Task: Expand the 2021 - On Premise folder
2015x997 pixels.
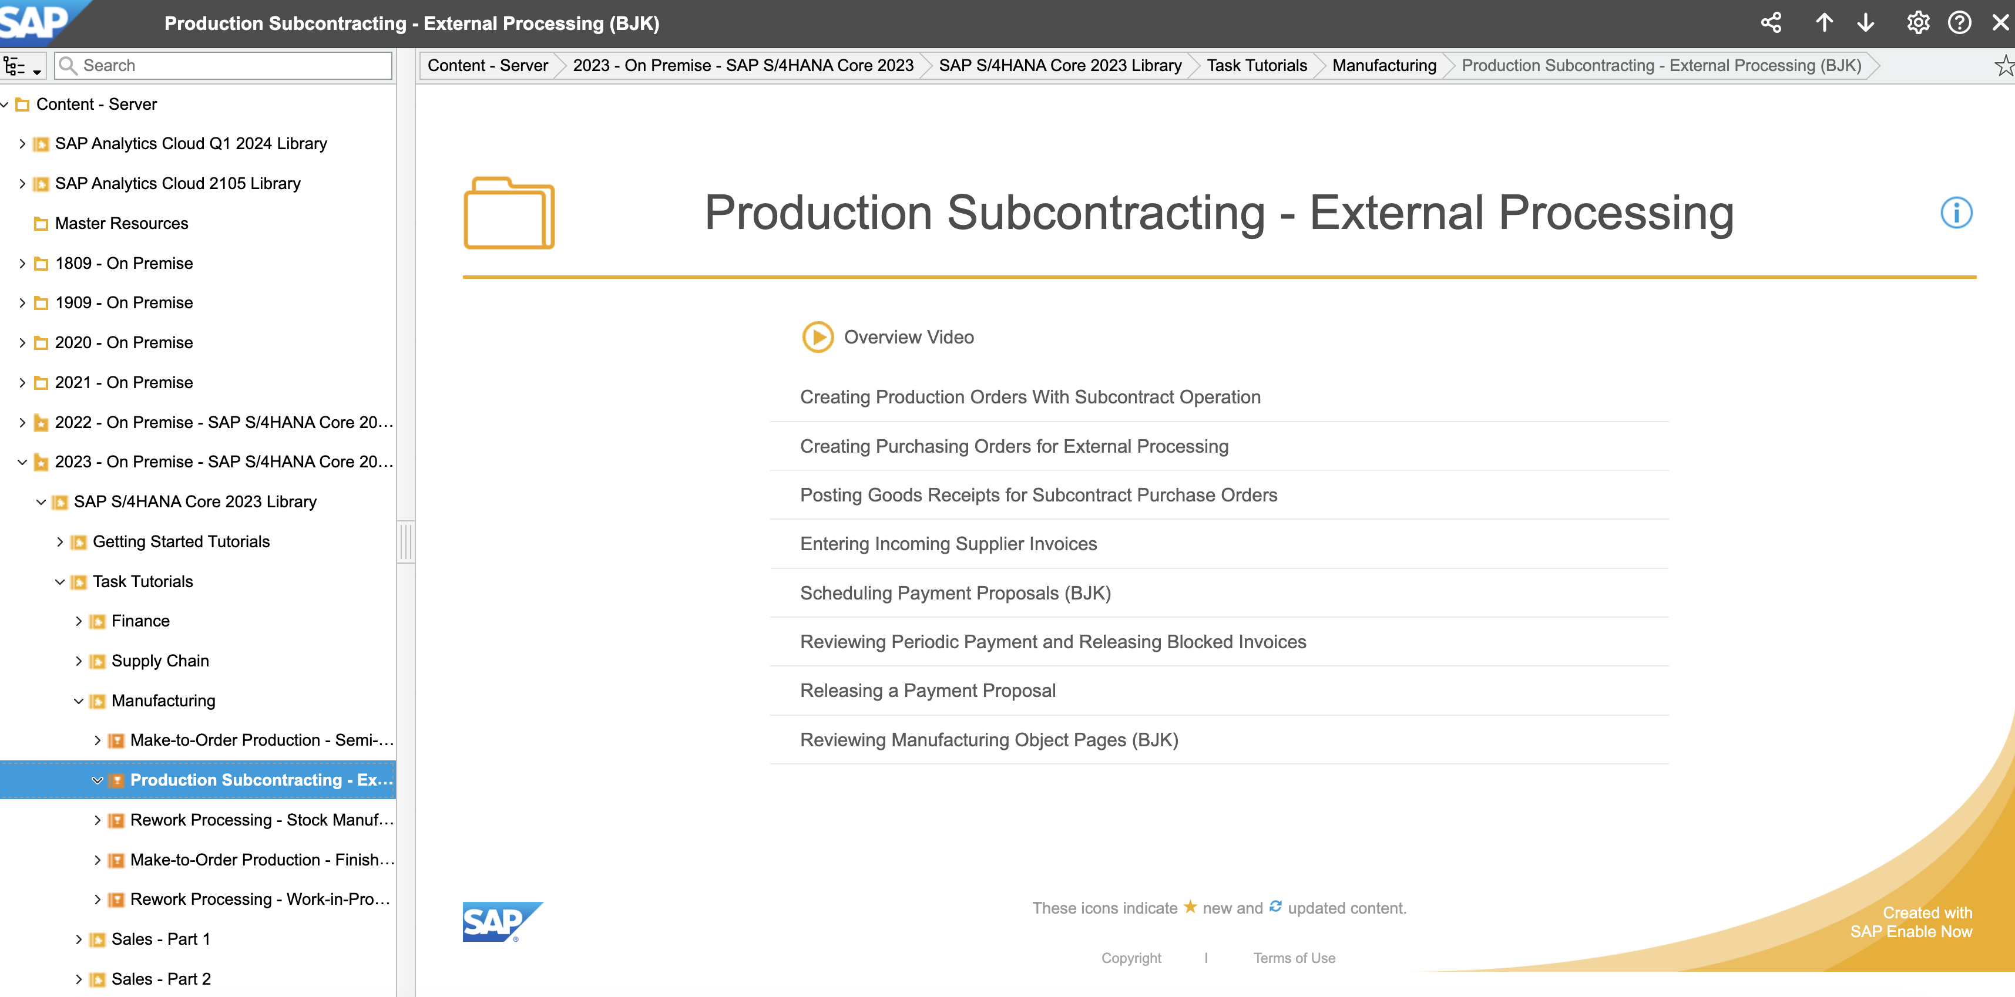Action: click(22, 382)
